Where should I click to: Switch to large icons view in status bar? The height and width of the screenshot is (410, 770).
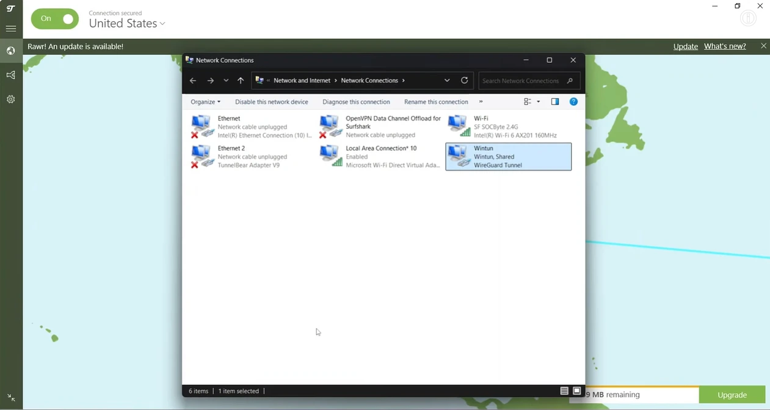coord(576,391)
